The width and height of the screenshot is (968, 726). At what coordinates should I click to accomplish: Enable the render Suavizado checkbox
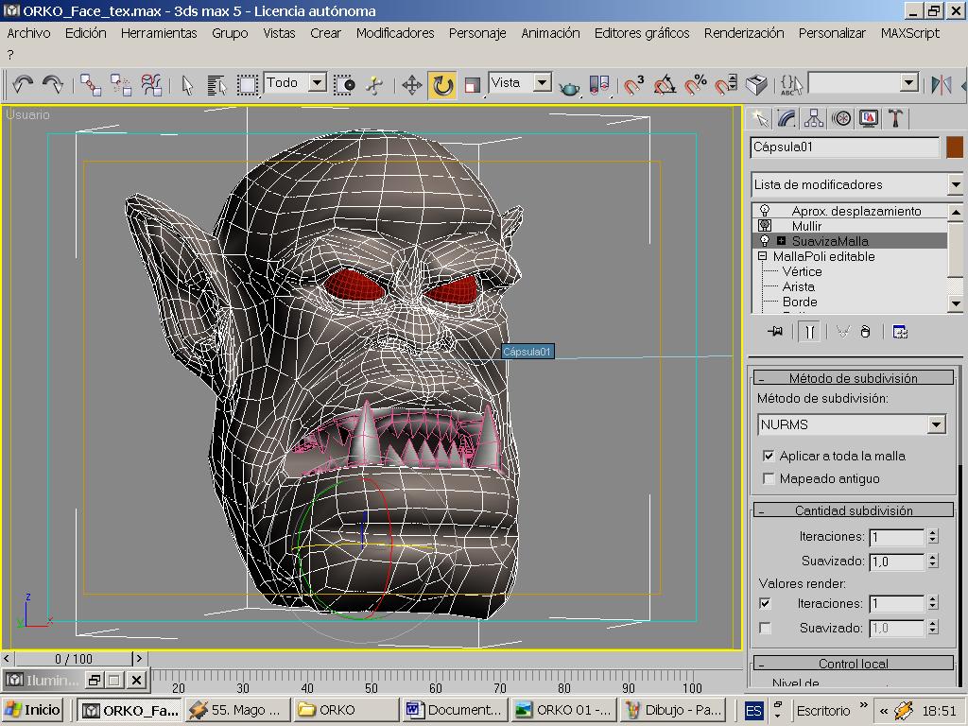pos(765,628)
